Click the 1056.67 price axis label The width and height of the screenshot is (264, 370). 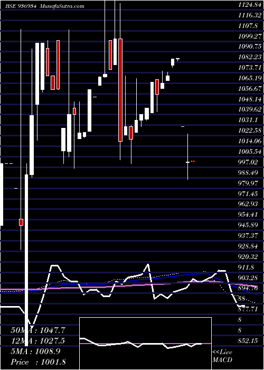(250, 89)
